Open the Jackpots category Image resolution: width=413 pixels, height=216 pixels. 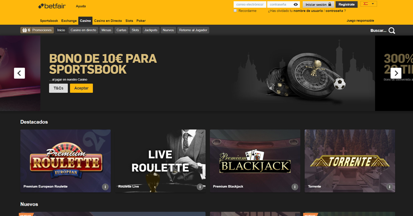coord(151,30)
